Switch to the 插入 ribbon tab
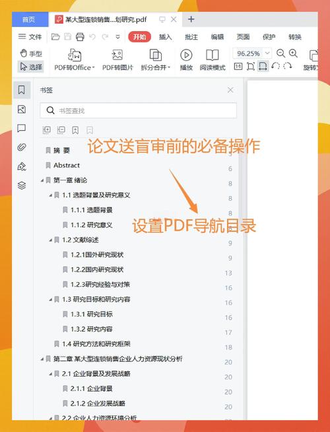Screen dimensions: 330x432 [x=166, y=37]
